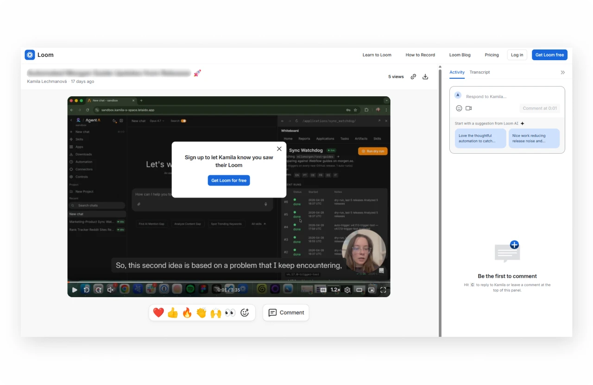This screenshot has width=593, height=385.
Task: Enter fullscreen video mode
Action: (383, 290)
